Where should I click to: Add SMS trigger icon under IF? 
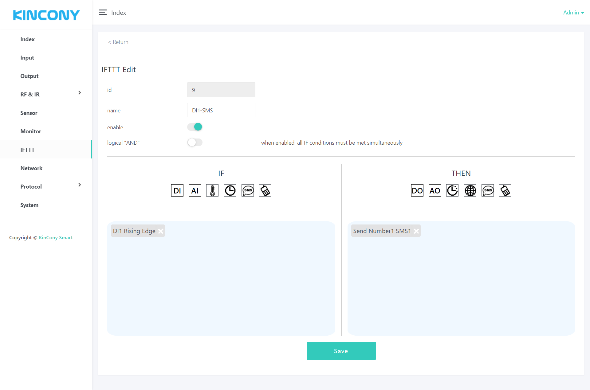248,190
